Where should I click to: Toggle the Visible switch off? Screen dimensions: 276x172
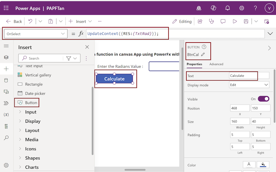tap(263, 99)
